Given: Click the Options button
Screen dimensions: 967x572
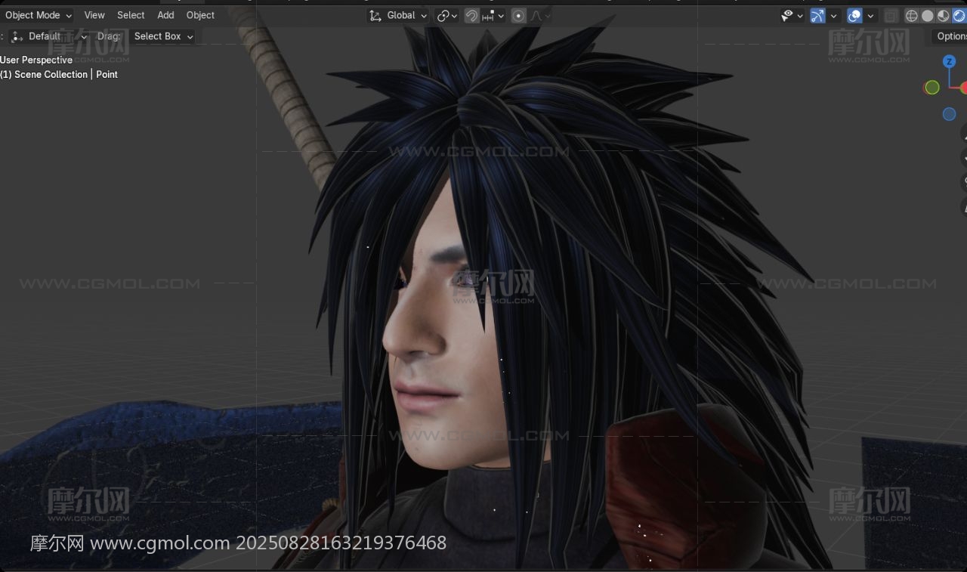Looking at the screenshot, I should (x=951, y=36).
